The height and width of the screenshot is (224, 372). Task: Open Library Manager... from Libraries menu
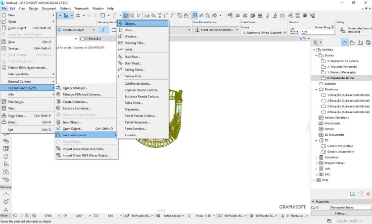pyautogui.click(x=86, y=88)
